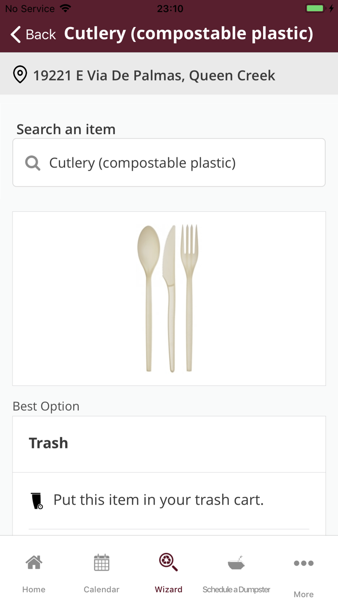Image resolution: width=338 pixels, height=600 pixels.
Task: Open the 19221 E Via De Palmas address
Action: coord(154,75)
